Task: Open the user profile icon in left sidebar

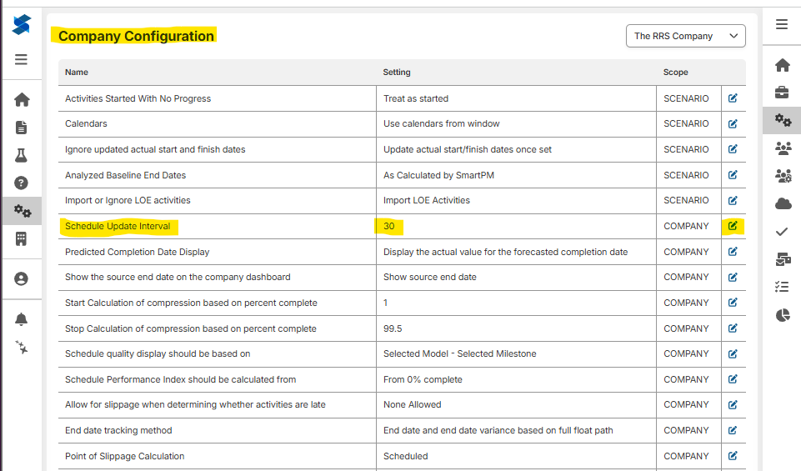Action: (x=21, y=279)
